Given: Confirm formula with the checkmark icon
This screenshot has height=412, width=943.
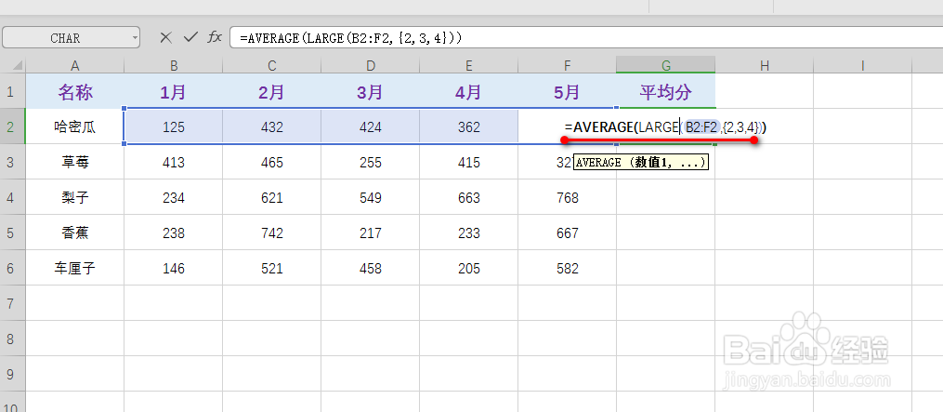Looking at the screenshot, I should point(190,37).
